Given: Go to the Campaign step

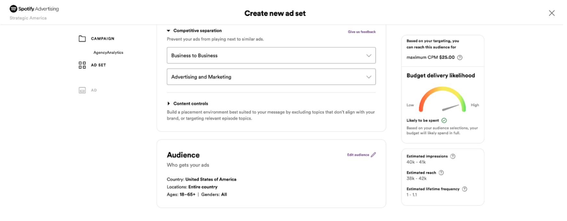Looking at the screenshot, I should [103, 39].
